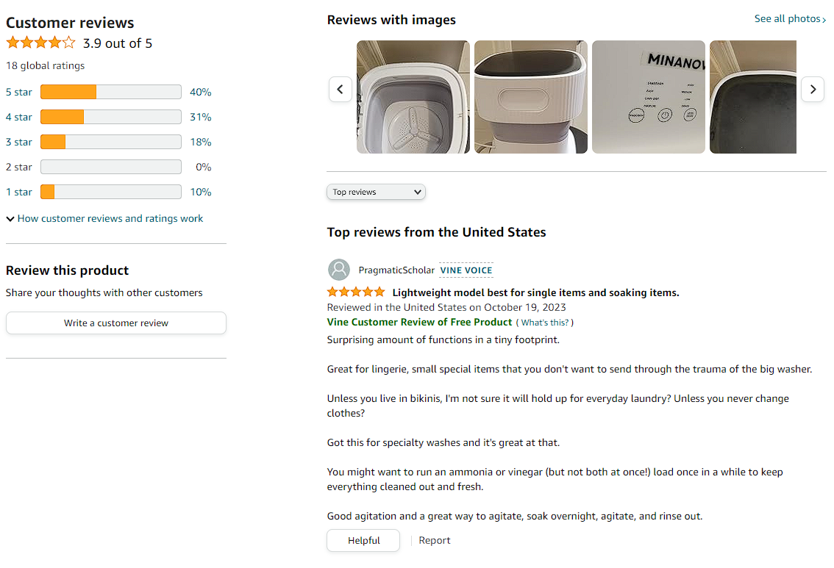Click the next review image arrow
The width and height of the screenshot is (834, 568).
pyautogui.click(x=813, y=90)
